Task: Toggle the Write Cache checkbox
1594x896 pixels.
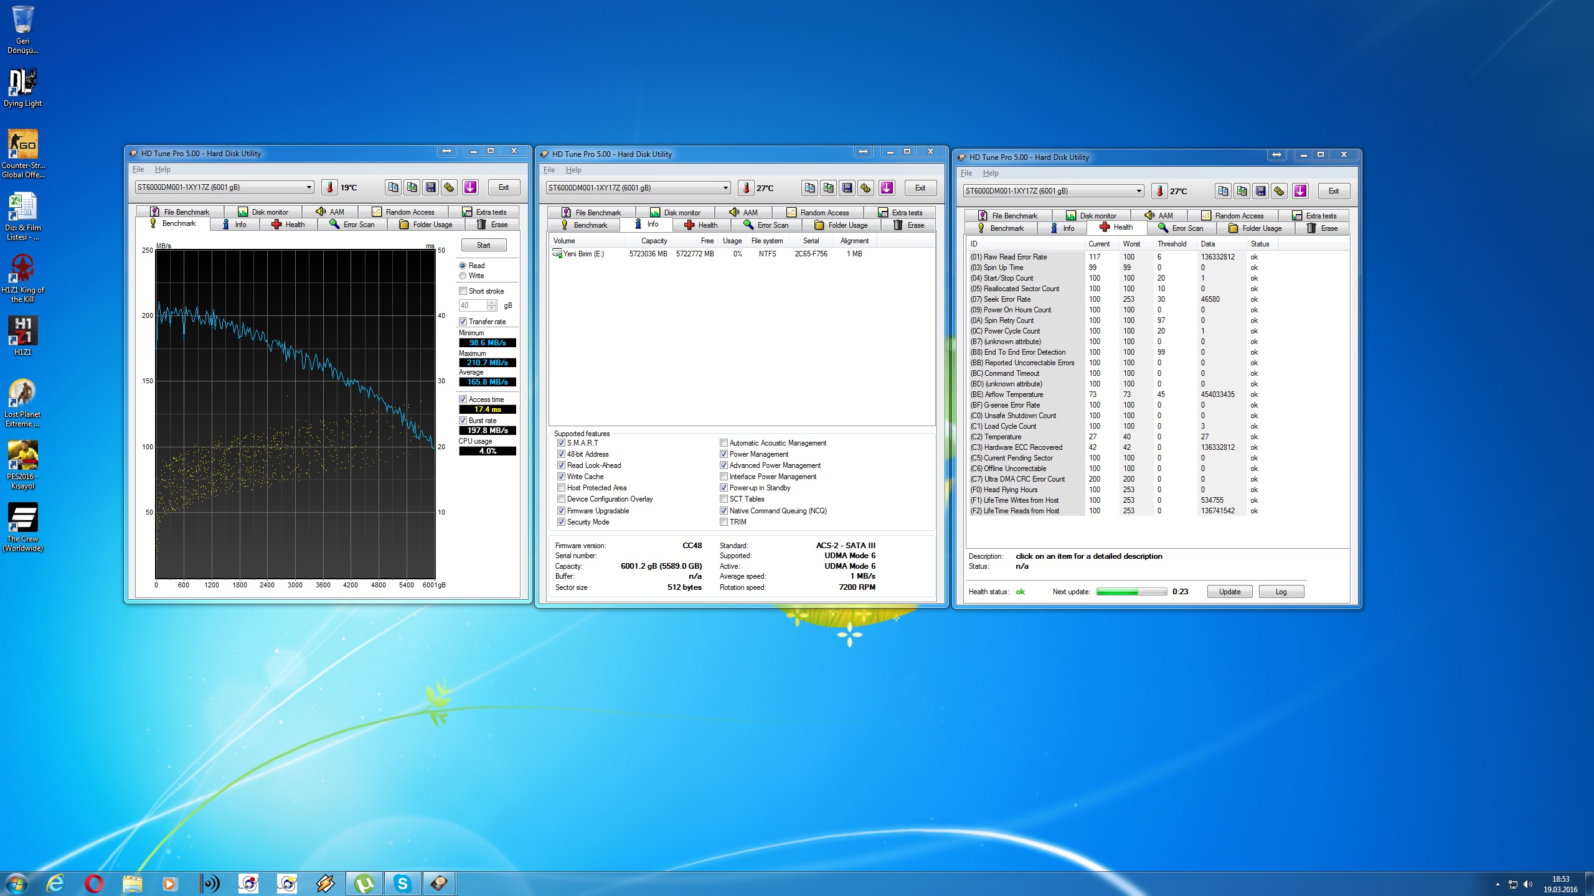Action: pos(561,477)
